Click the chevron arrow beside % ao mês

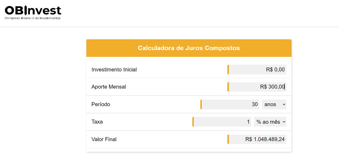(x=284, y=122)
